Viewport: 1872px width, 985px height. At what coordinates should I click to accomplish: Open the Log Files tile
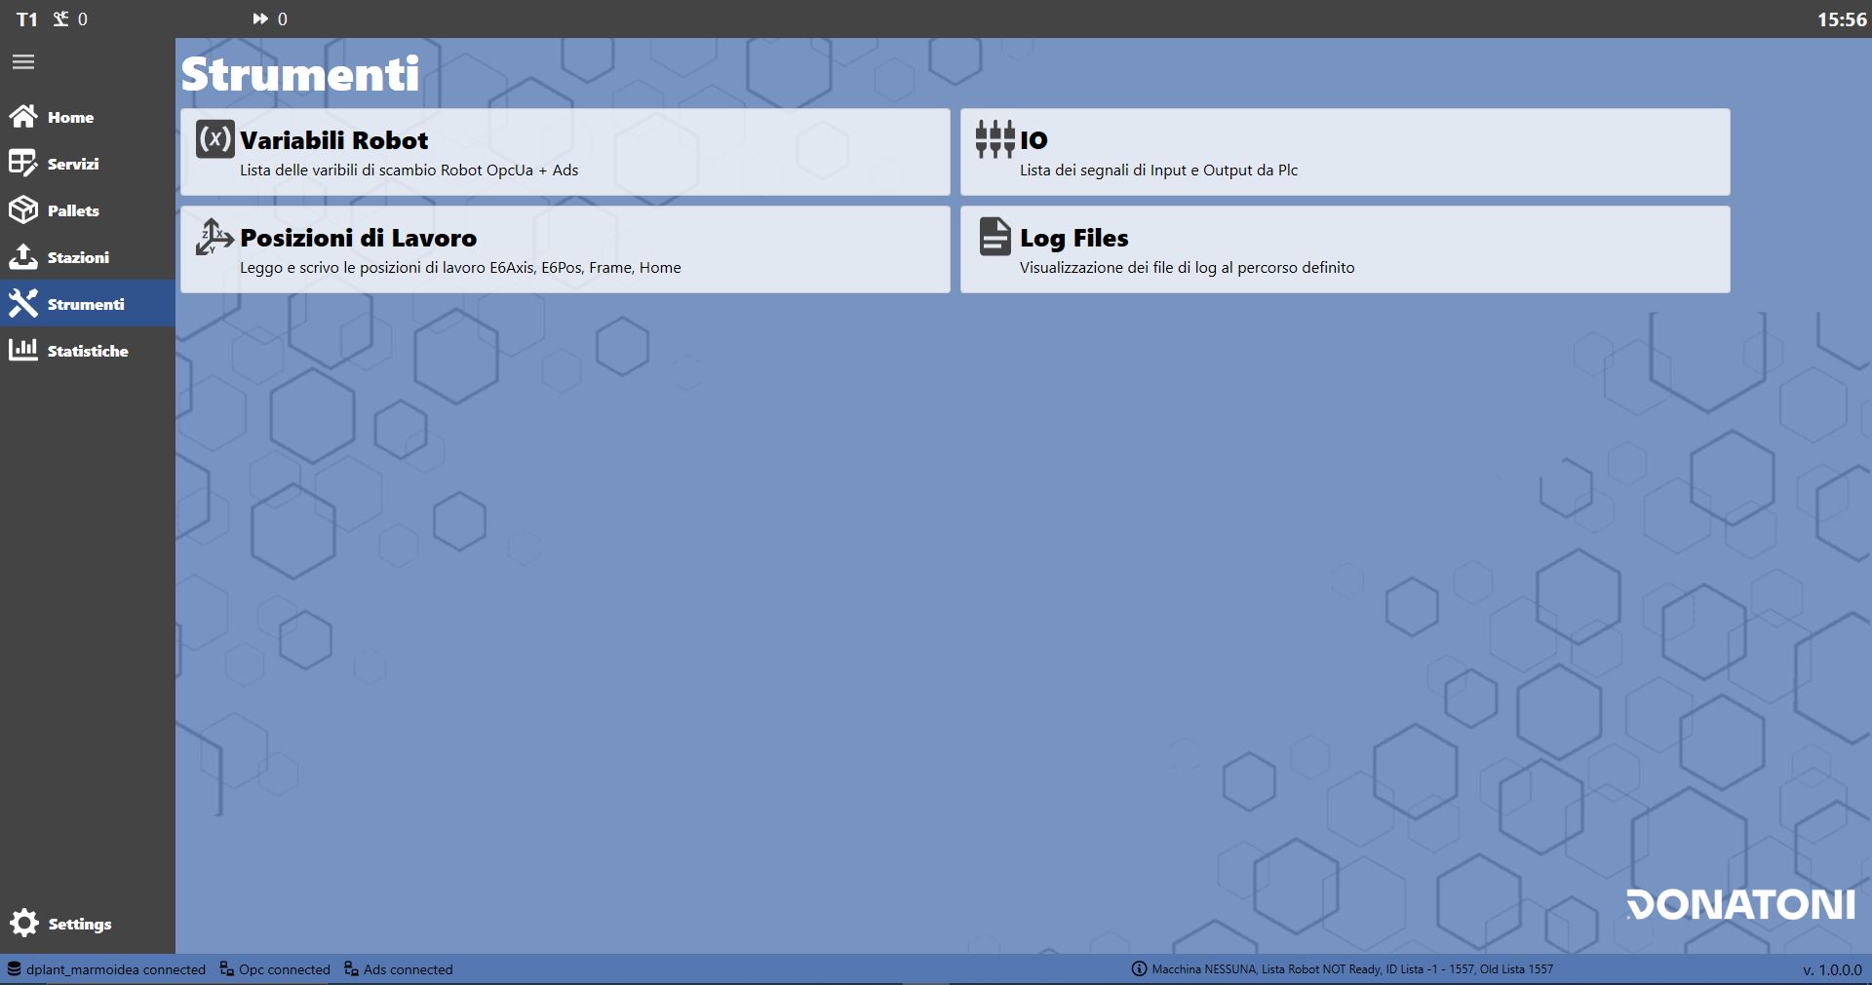coord(1345,249)
